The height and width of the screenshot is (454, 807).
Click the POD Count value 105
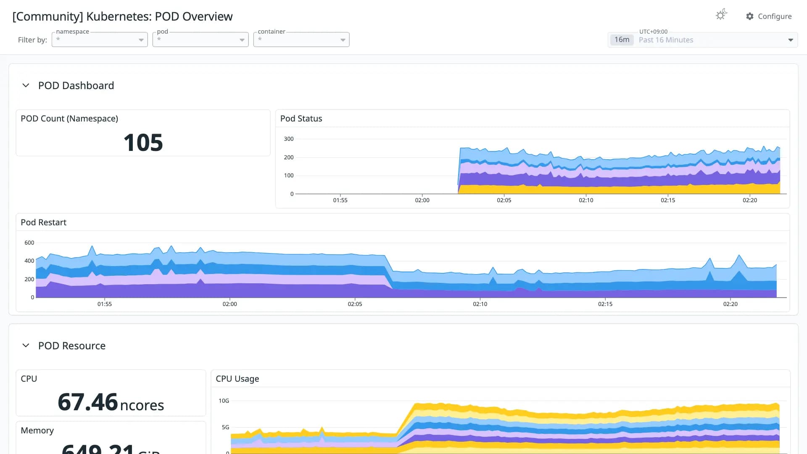point(143,143)
